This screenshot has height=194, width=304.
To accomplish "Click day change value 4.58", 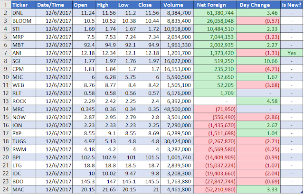I will [x=258, y=101].
